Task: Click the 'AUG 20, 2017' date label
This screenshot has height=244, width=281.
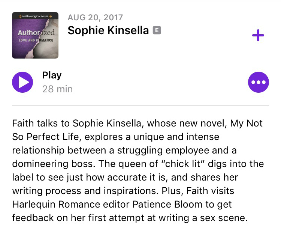Action: click(x=95, y=17)
